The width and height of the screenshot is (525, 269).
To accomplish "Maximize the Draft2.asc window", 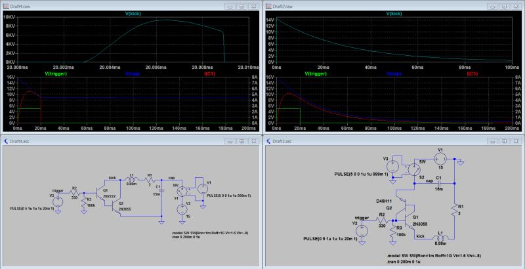I will coord(504,141).
